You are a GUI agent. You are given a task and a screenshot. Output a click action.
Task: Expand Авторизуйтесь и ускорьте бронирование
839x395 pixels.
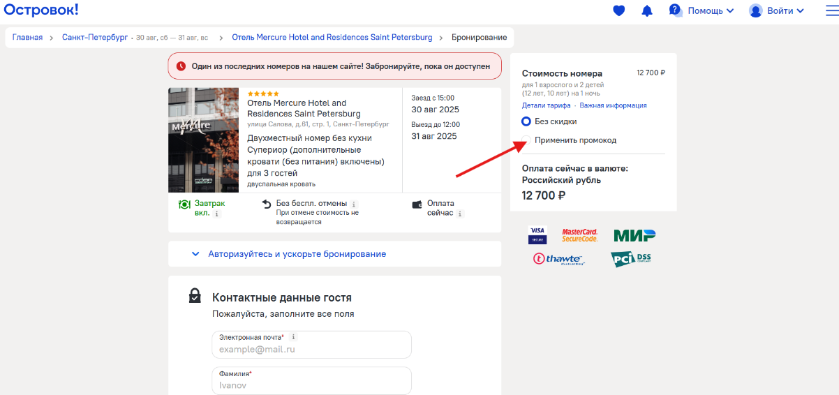click(x=334, y=254)
